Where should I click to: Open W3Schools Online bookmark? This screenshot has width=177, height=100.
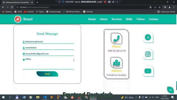click(72, 12)
